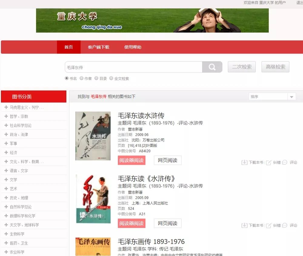Open the 使用帮助 tab
303x256 pixels.
(133, 47)
